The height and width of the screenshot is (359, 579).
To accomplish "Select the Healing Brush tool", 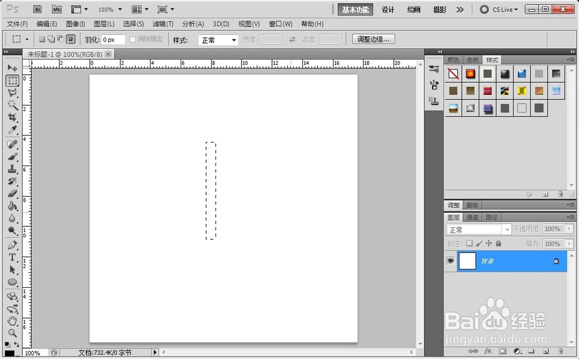I will click(x=12, y=144).
